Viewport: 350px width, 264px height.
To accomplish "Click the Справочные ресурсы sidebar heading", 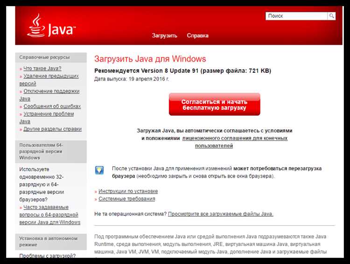I will (51, 57).
